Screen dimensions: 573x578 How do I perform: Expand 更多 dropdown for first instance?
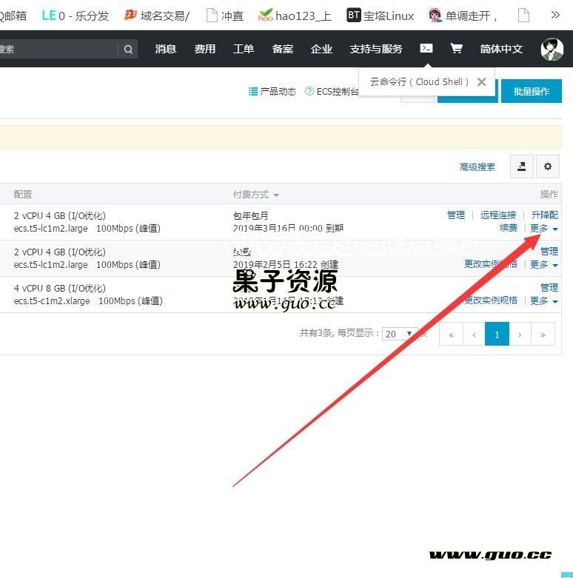pyautogui.click(x=543, y=229)
